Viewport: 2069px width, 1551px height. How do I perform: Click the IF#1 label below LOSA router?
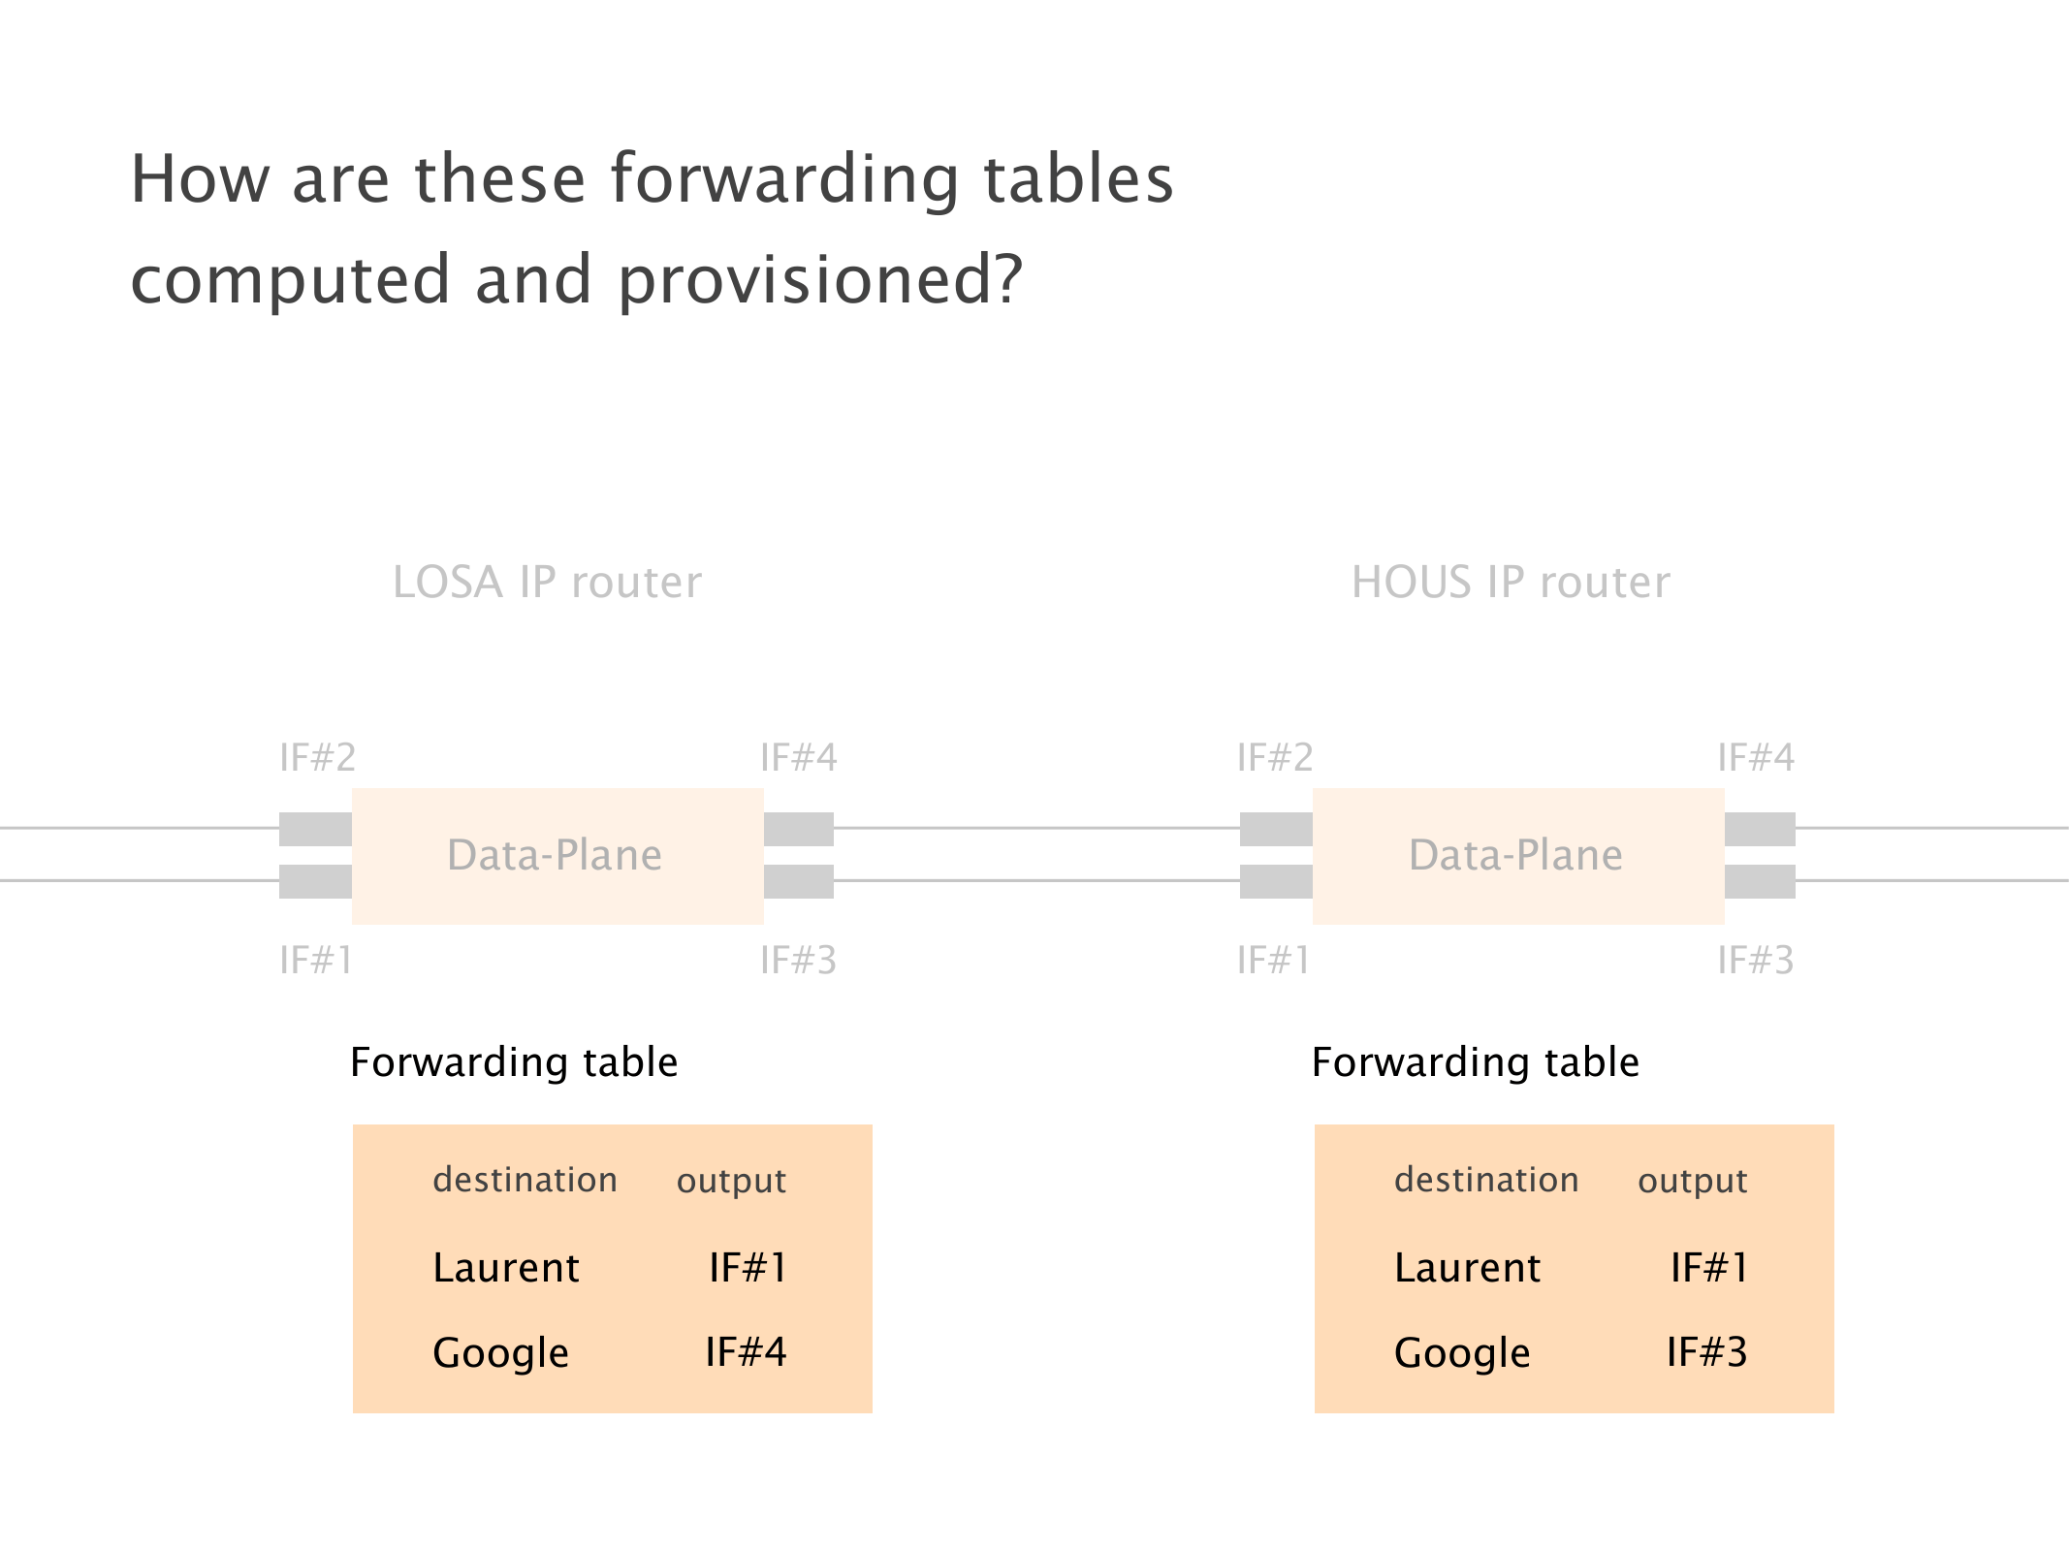coord(316,961)
